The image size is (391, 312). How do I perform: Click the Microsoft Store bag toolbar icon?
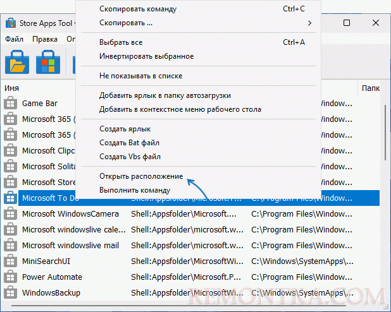[48, 62]
